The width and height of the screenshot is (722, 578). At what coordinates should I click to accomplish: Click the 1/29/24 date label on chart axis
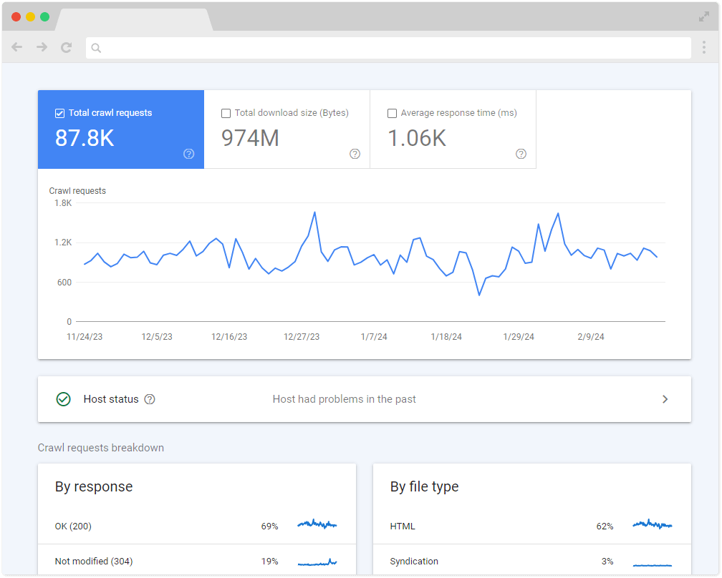coord(519,337)
